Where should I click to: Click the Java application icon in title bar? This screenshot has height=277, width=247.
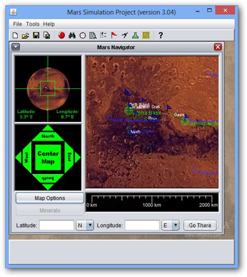[x=14, y=12]
